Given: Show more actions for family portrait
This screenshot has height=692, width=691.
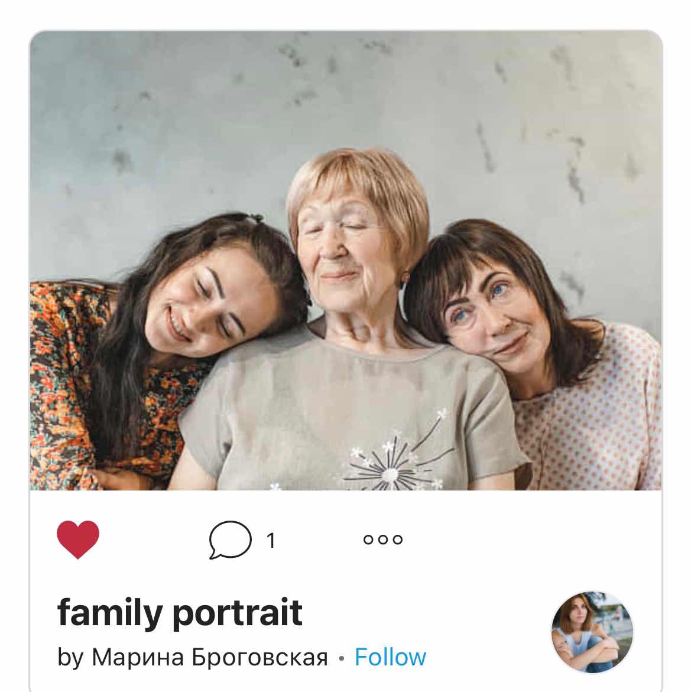Looking at the screenshot, I should (x=383, y=540).
